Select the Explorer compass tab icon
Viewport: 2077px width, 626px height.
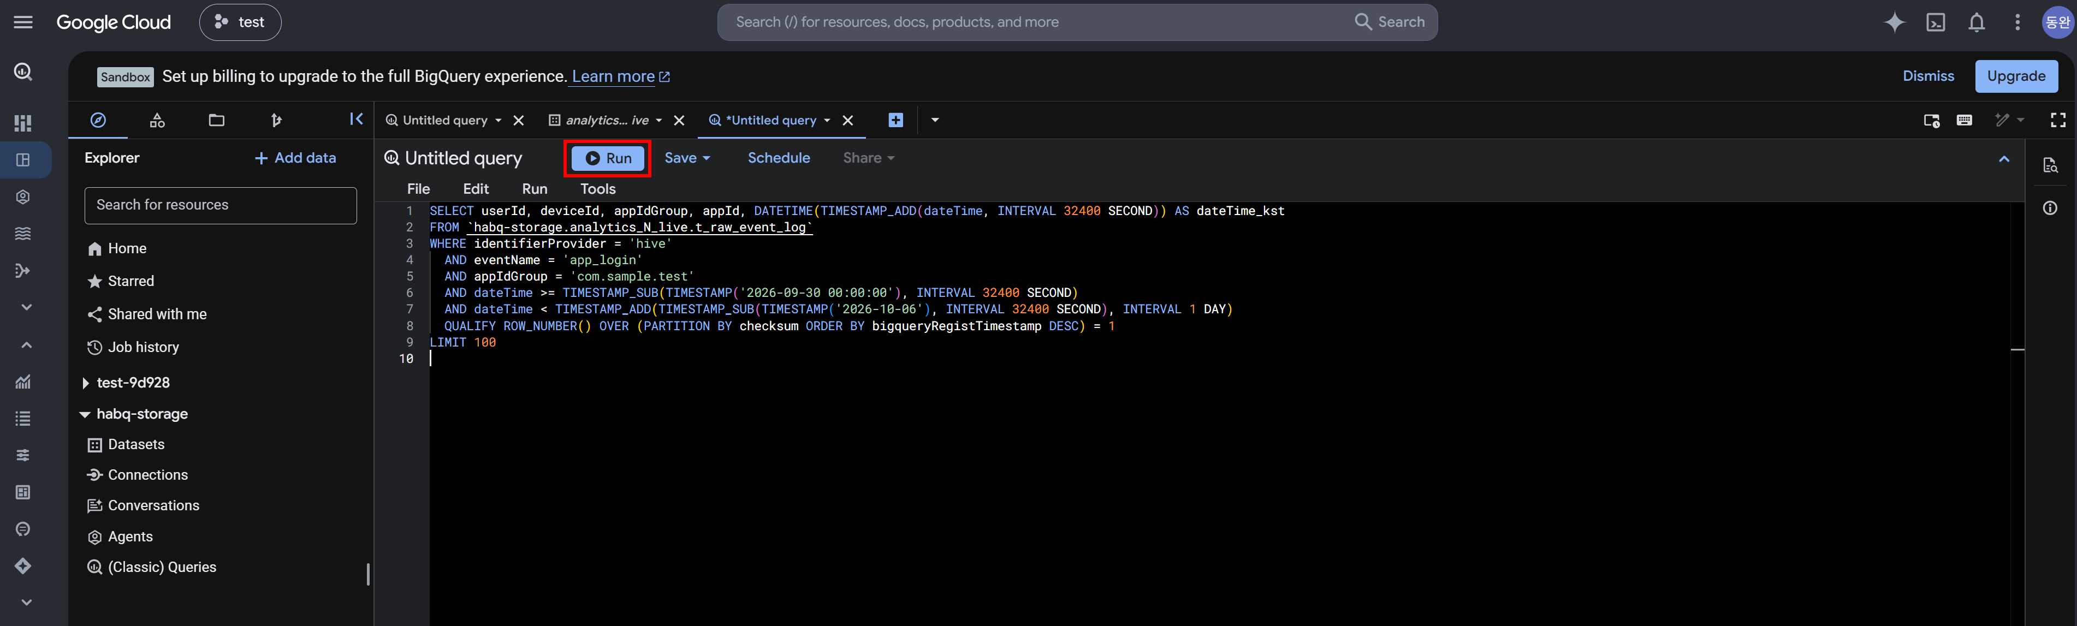point(98,120)
